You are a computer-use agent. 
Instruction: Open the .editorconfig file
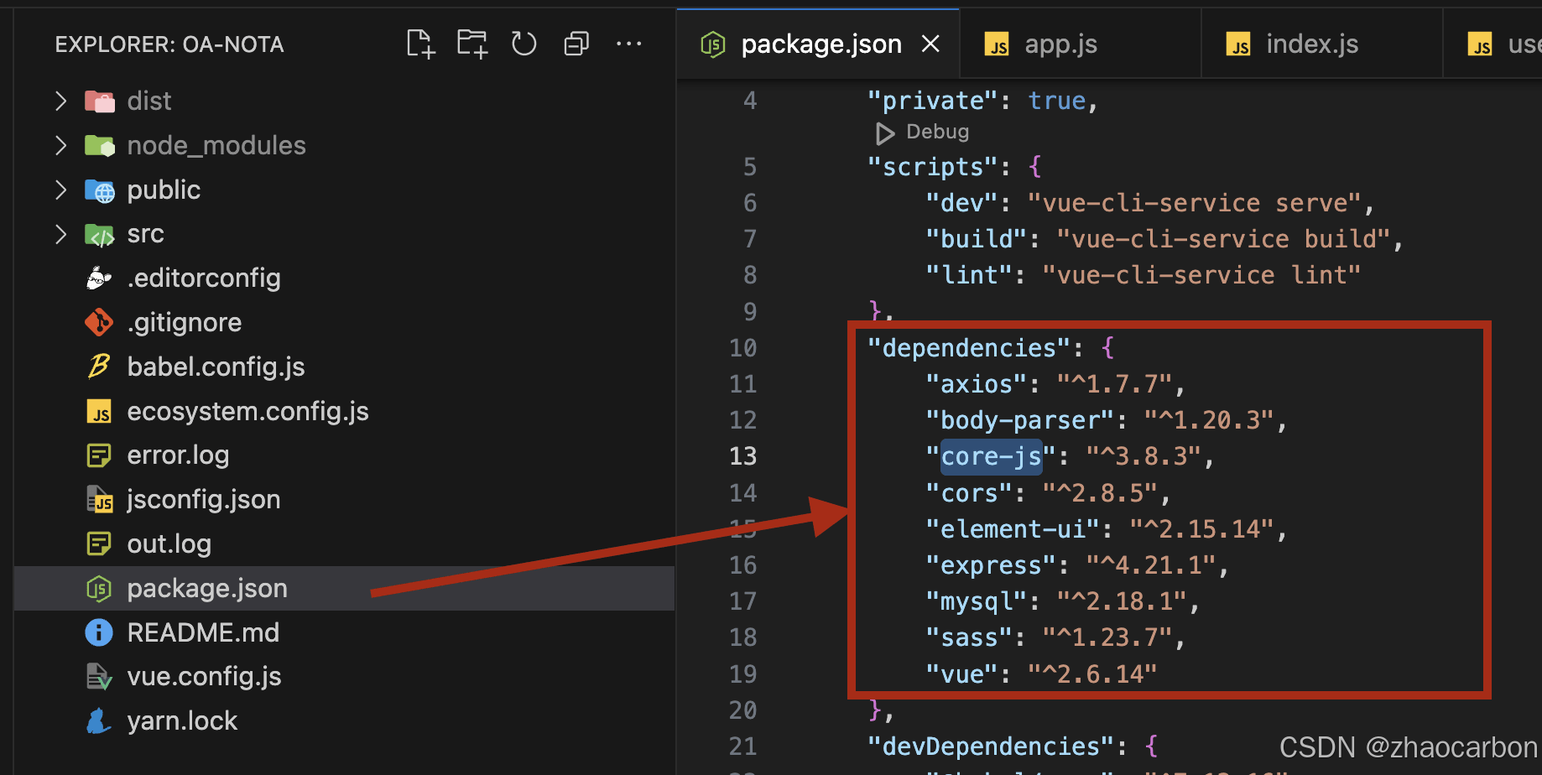[204, 278]
